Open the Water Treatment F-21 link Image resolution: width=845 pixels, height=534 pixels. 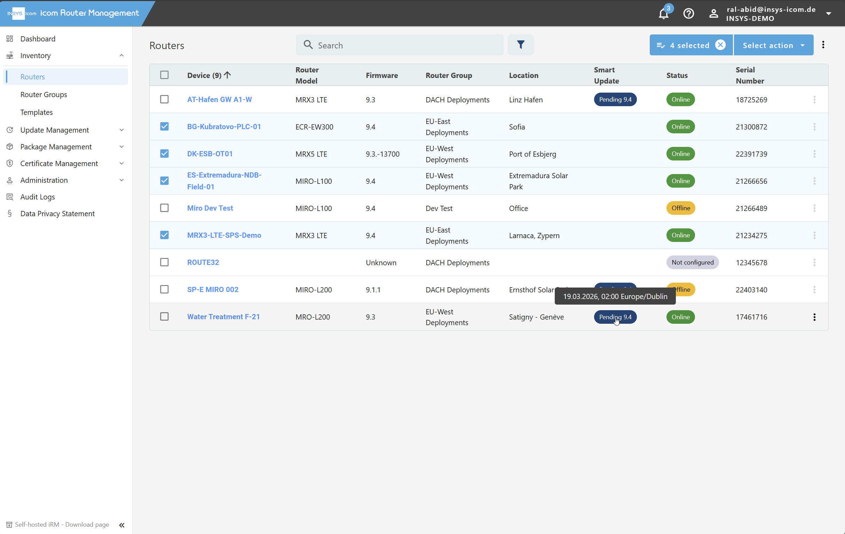point(223,317)
